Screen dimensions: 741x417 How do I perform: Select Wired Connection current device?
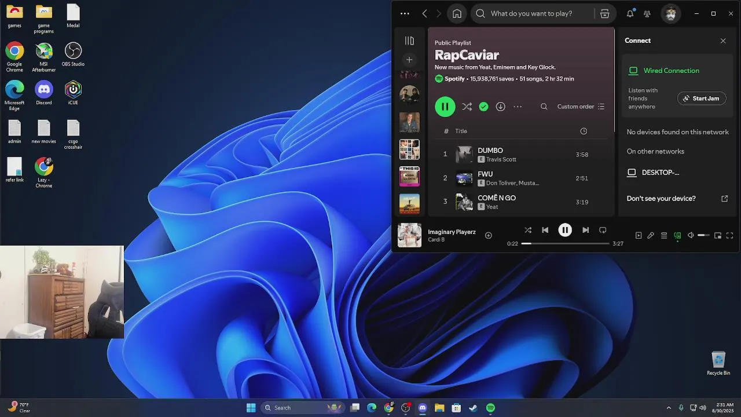[x=664, y=71]
